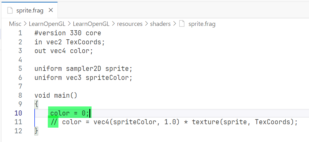Click the highlighted 'color = 0;' statement
Image resolution: width=309 pixels, height=142 pixels.
coord(69,113)
